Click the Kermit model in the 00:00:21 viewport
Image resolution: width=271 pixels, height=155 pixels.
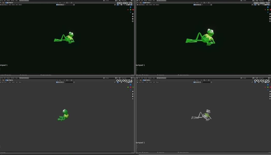tap(64, 38)
